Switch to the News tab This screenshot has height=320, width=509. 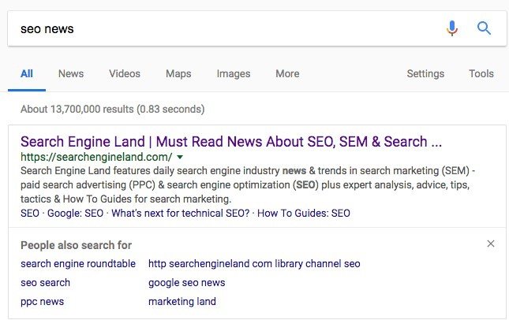point(71,73)
